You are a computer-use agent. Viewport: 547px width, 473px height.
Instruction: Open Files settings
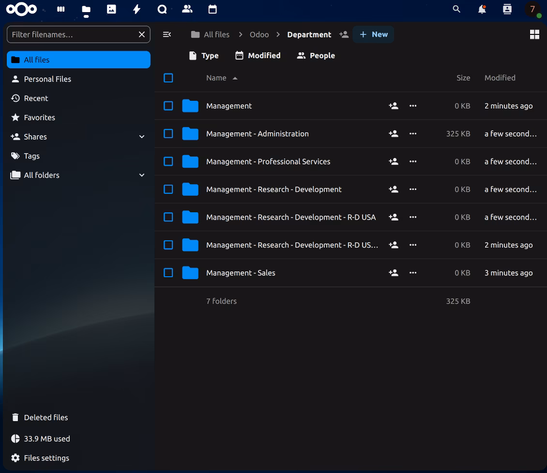point(78,458)
